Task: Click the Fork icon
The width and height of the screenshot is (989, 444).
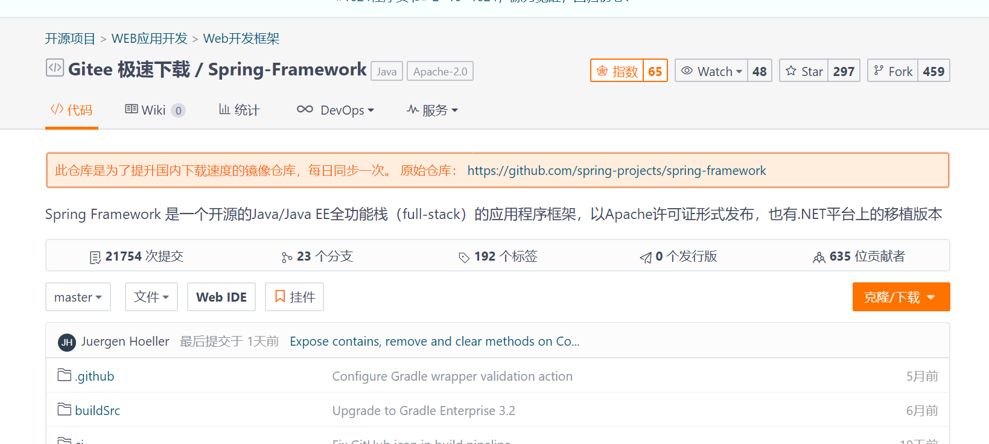Action: click(879, 71)
